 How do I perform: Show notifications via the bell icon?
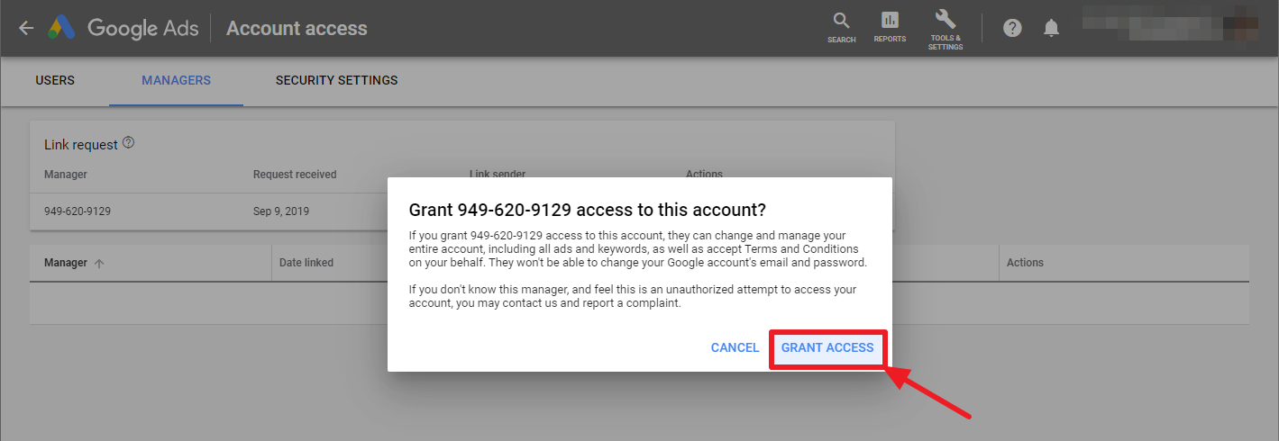click(1051, 28)
